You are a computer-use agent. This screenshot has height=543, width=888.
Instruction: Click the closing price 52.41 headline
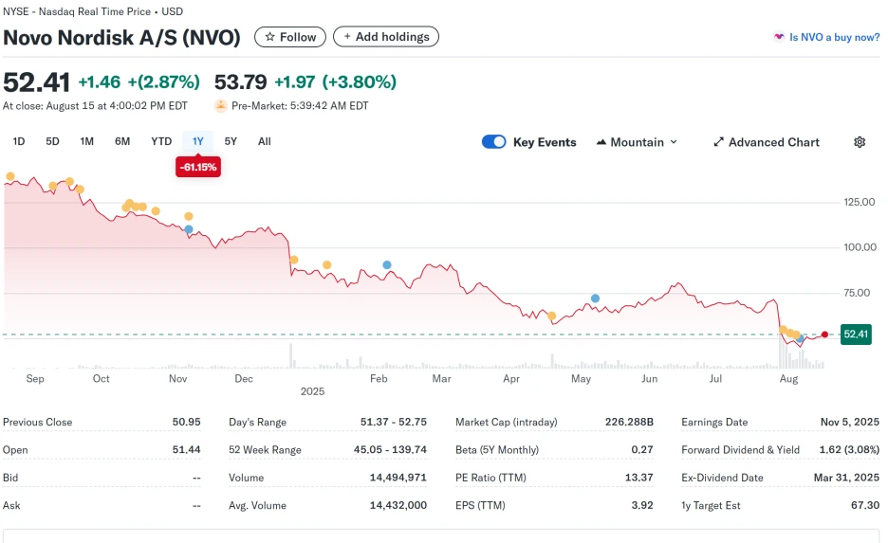click(36, 82)
